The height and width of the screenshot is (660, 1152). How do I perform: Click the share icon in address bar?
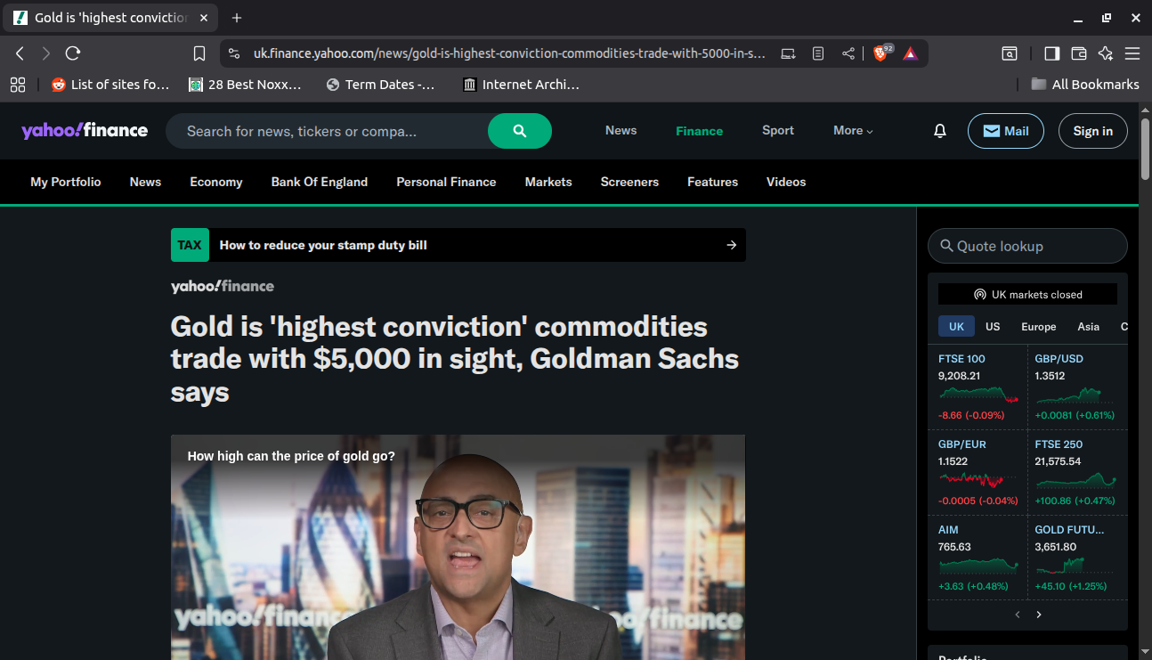point(848,53)
